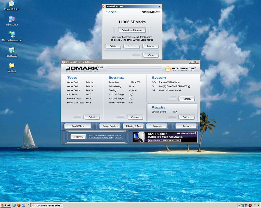
Task: Open Image Quality tools
Action: click(x=110, y=126)
